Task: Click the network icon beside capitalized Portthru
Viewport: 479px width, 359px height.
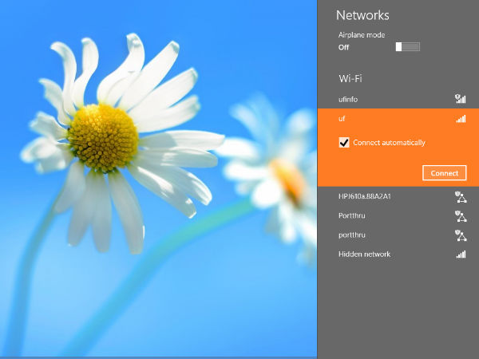Action: pos(460,215)
